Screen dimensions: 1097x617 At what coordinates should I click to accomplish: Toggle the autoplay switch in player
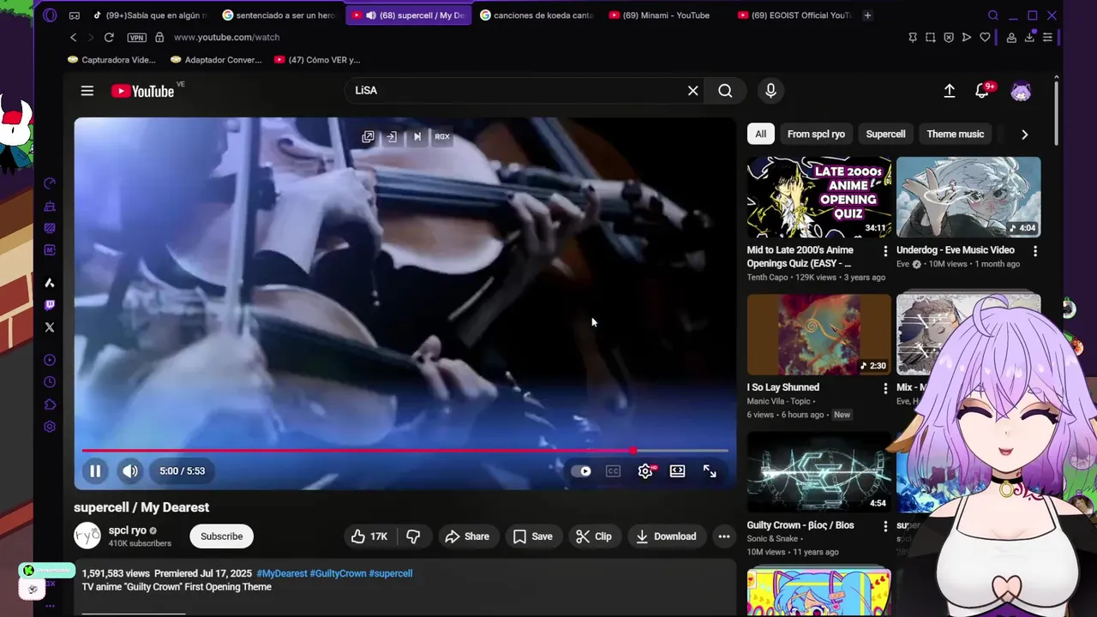(x=581, y=470)
